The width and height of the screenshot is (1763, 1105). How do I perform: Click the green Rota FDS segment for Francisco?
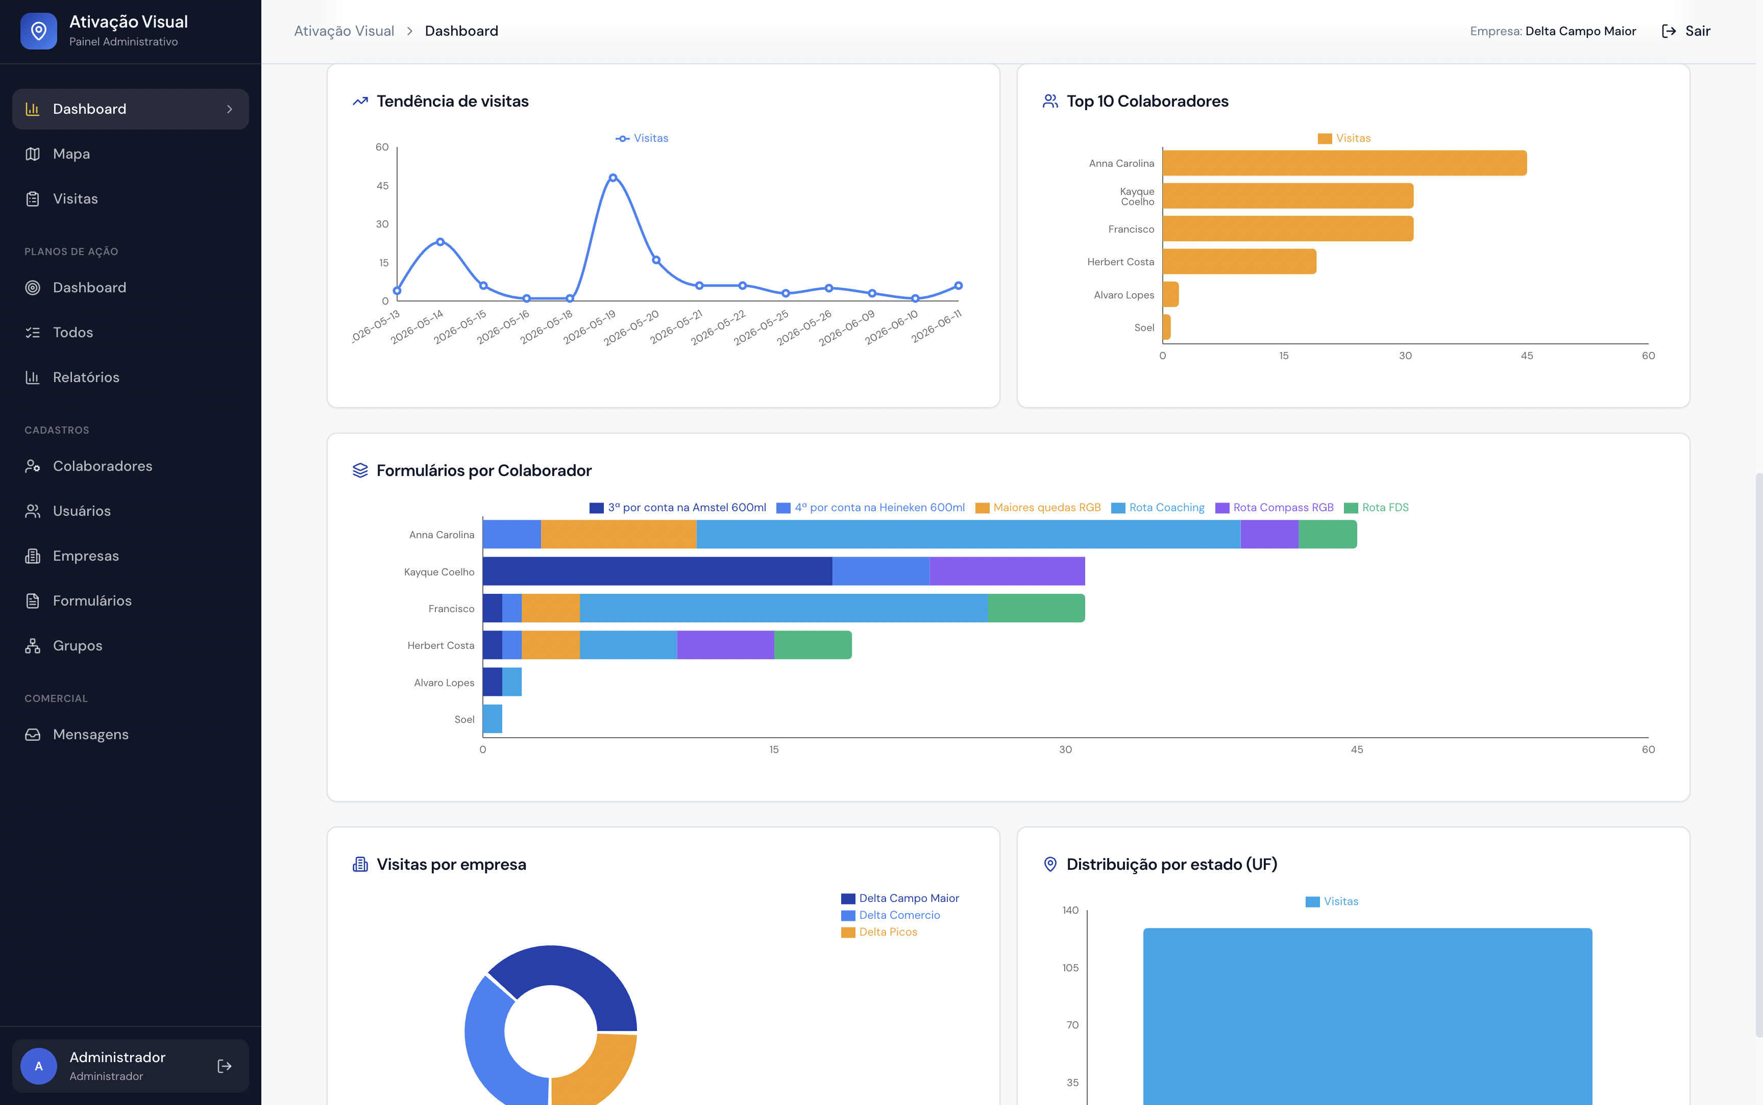pyautogui.click(x=1036, y=608)
